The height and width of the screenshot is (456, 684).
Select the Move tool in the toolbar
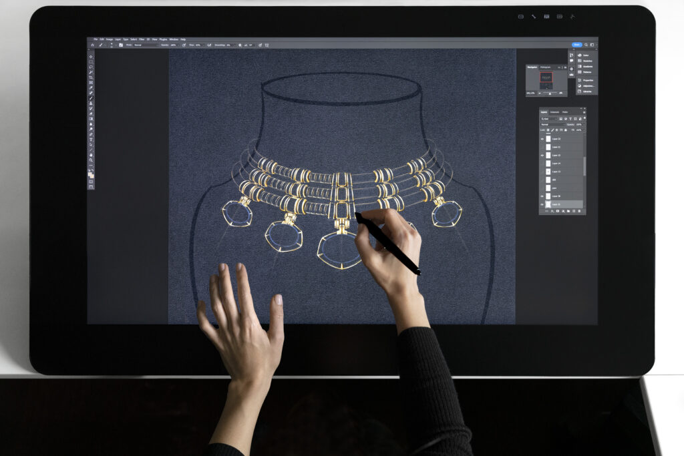coord(91,56)
